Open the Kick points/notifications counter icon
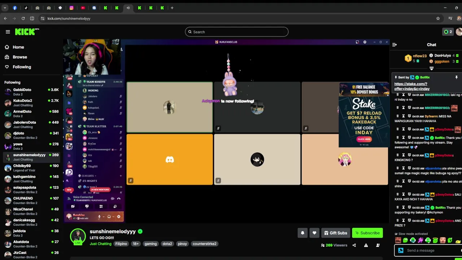Viewport: 462px width, 260px height. coord(448,32)
